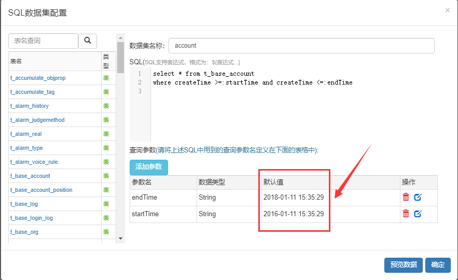Select table t_accumulate_tag
This screenshot has height=280, width=458.
pyautogui.click(x=33, y=92)
